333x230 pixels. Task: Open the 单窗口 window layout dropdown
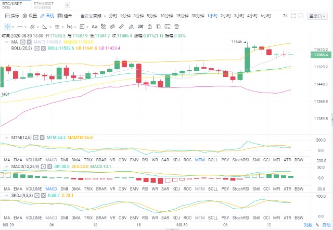coord(317,16)
